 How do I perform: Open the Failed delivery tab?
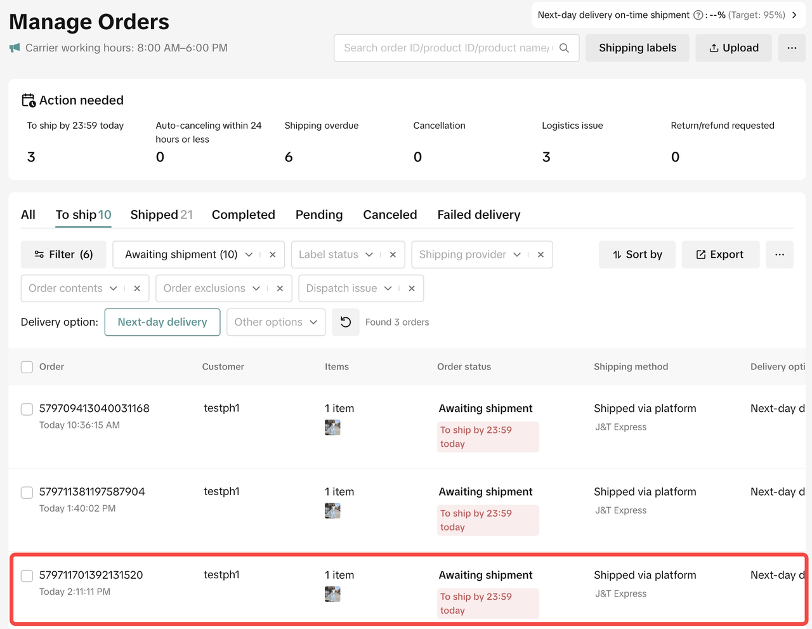tap(478, 215)
